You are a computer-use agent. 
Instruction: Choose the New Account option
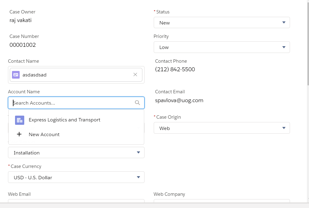coord(44,135)
